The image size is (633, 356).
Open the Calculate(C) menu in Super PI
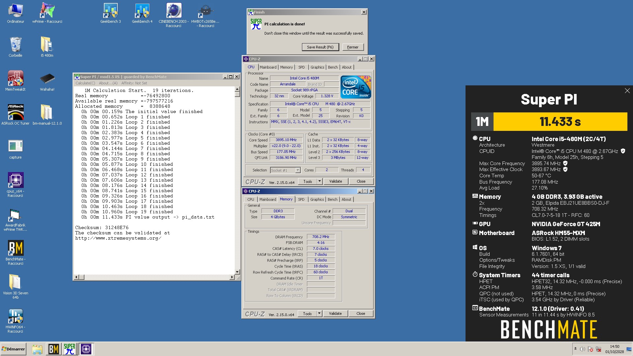85,83
